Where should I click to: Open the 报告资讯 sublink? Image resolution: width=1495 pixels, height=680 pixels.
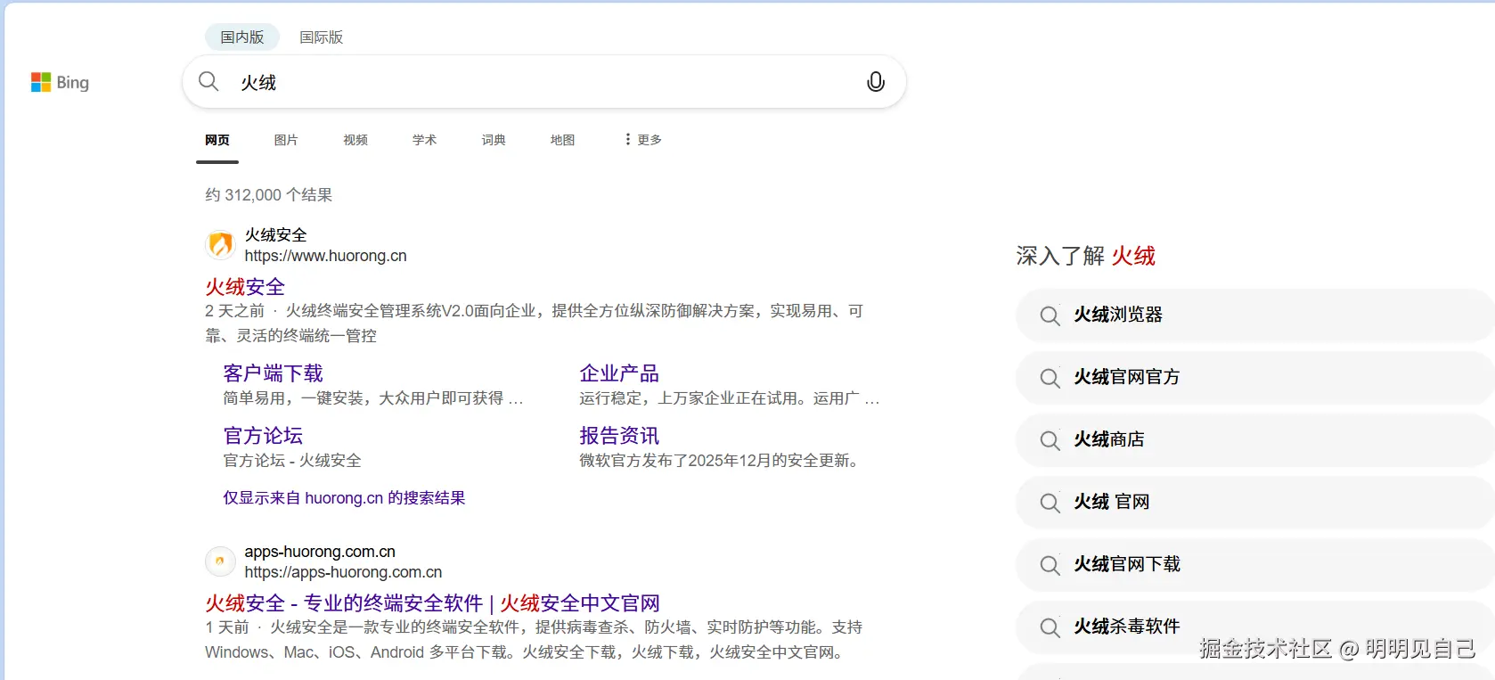click(x=619, y=436)
